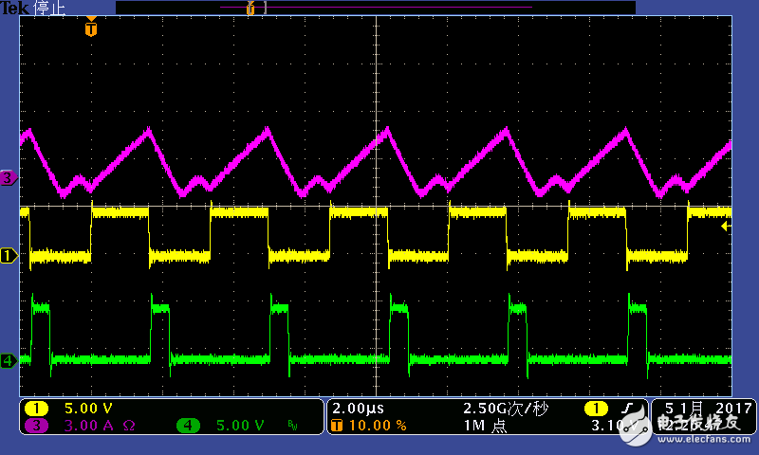Click the channel 1 ground marker on left edge

pyautogui.click(x=8, y=256)
